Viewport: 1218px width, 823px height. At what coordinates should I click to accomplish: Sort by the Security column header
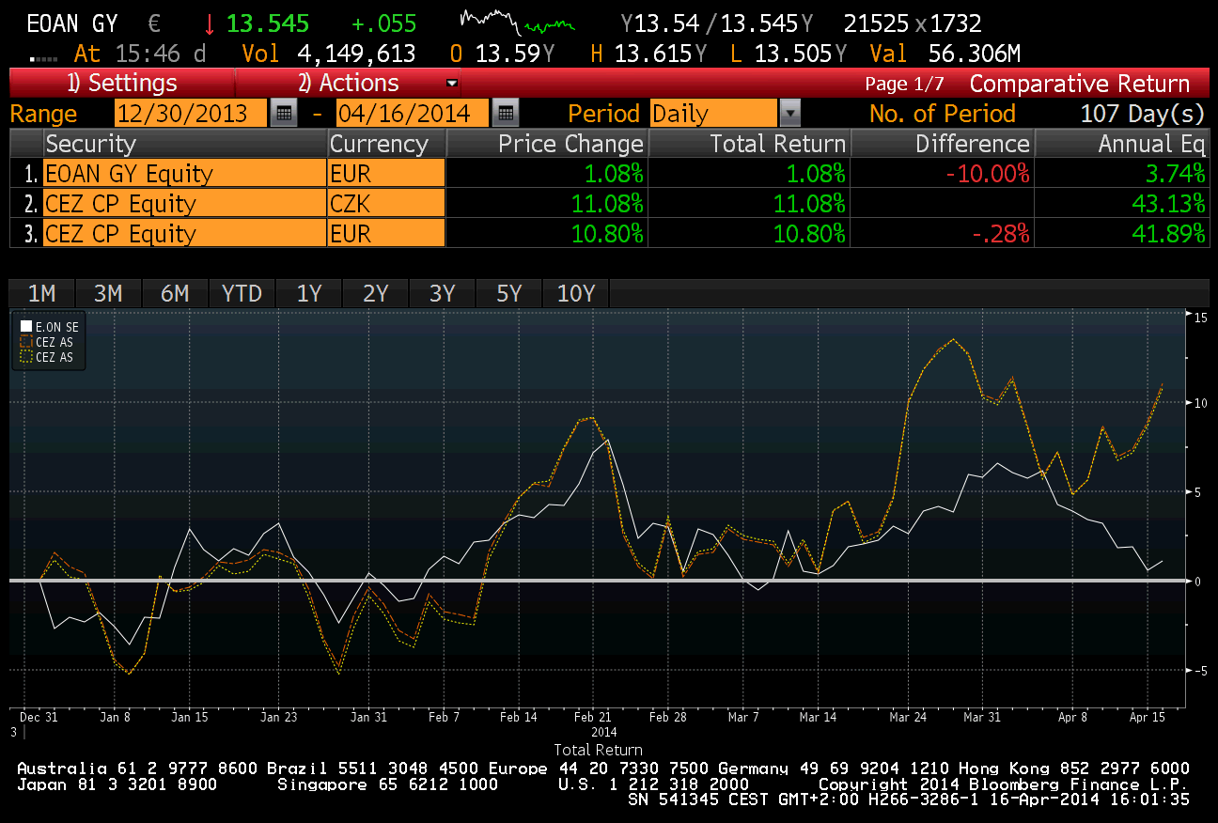click(x=185, y=144)
